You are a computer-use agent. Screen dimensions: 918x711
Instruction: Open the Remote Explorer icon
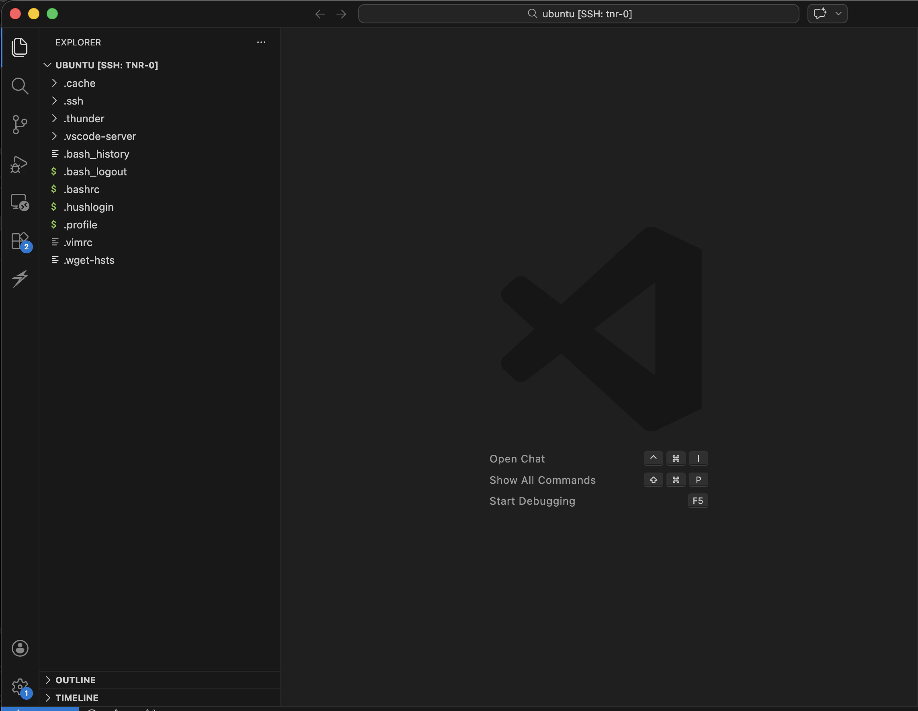pyautogui.click(x=20, y=202)
